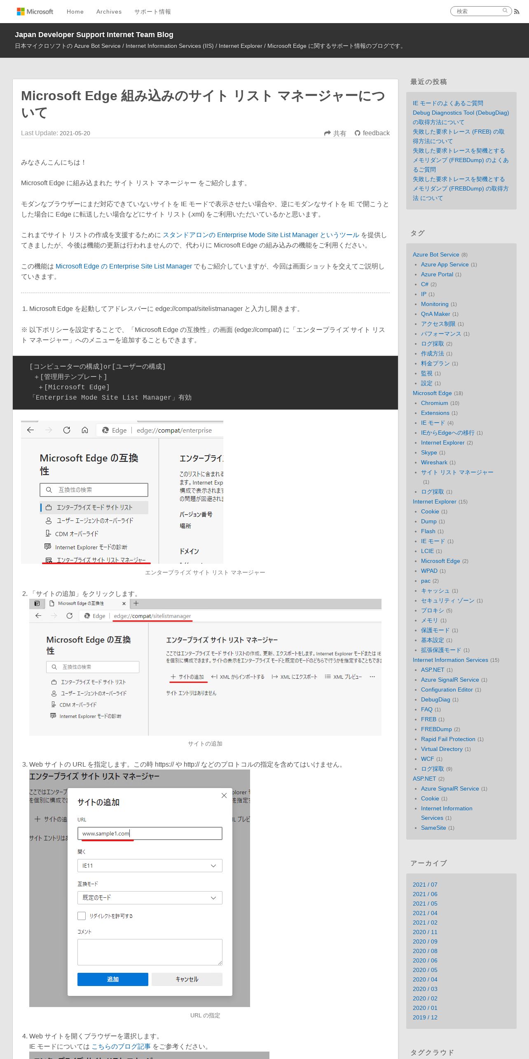The width and height of the screenshot is (529, 1059).
Task: Click the サイトの追加 screenshot image
Action: pyautogui.click(x=205, y=667)
